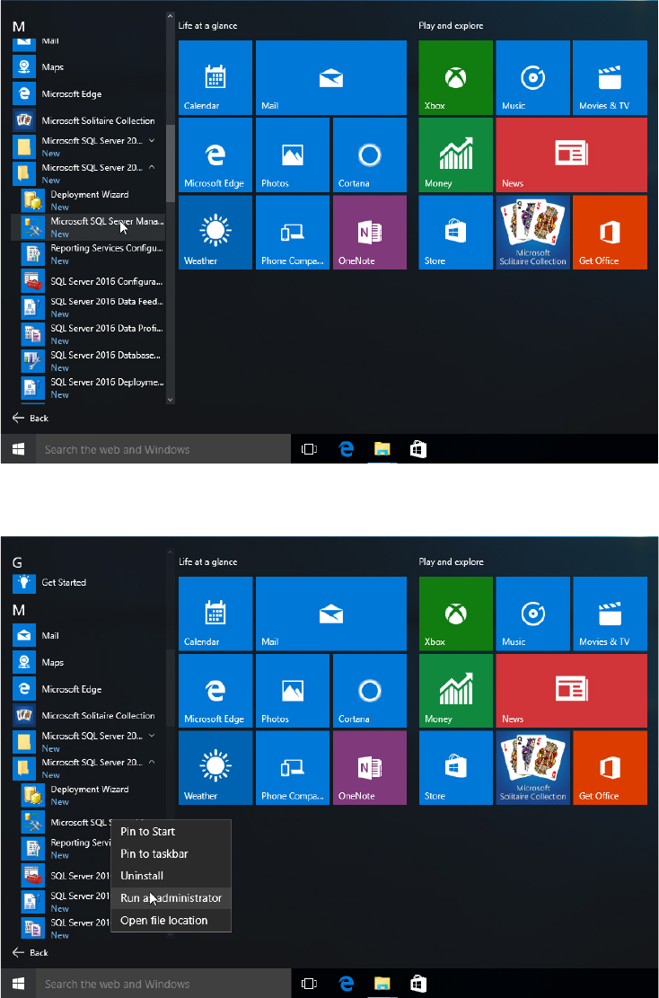Open Store tile in lower screenshot
The width and height of the screenshot is (659, 998).
(x=455, y=768)
